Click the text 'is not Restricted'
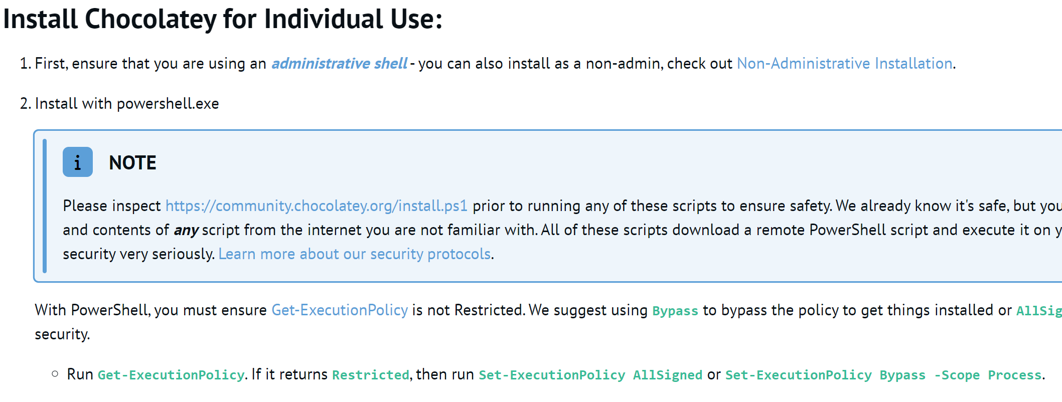The height and width of the screenshot is (402, 1062). [468, 310]
